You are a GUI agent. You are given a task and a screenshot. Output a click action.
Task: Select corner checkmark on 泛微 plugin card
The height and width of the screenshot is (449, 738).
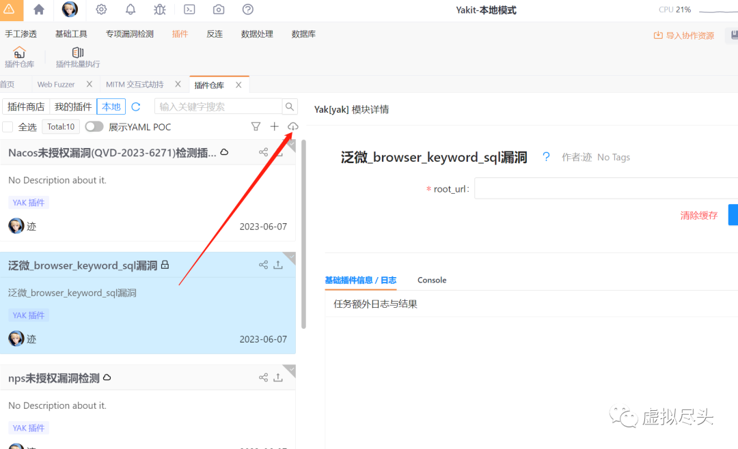click(291, 257)
